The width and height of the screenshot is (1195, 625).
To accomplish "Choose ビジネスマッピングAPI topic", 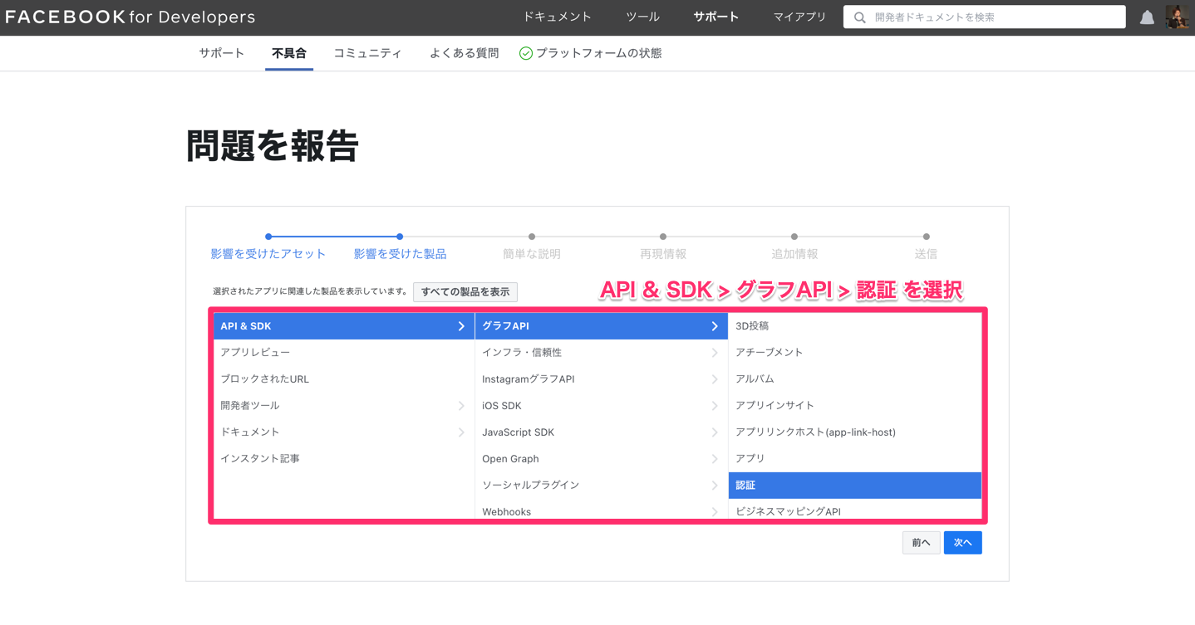I will click(x=855, y=510).
